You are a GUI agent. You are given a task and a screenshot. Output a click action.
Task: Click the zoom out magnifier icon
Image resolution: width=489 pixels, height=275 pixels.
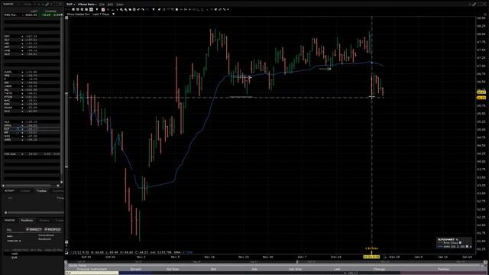point(125,10)
